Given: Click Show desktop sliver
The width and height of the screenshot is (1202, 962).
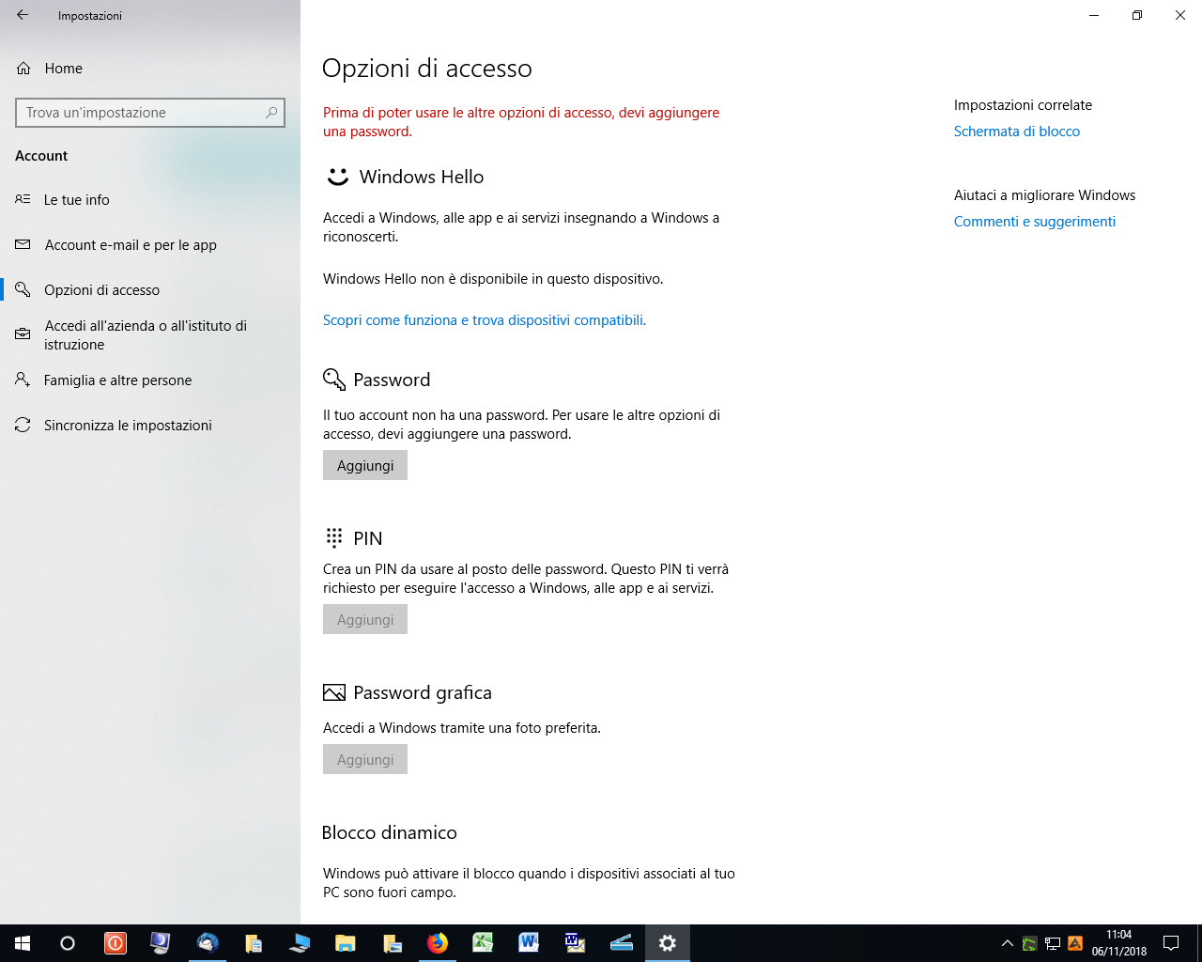Looking at the screenshot, I should (1199, 943).
